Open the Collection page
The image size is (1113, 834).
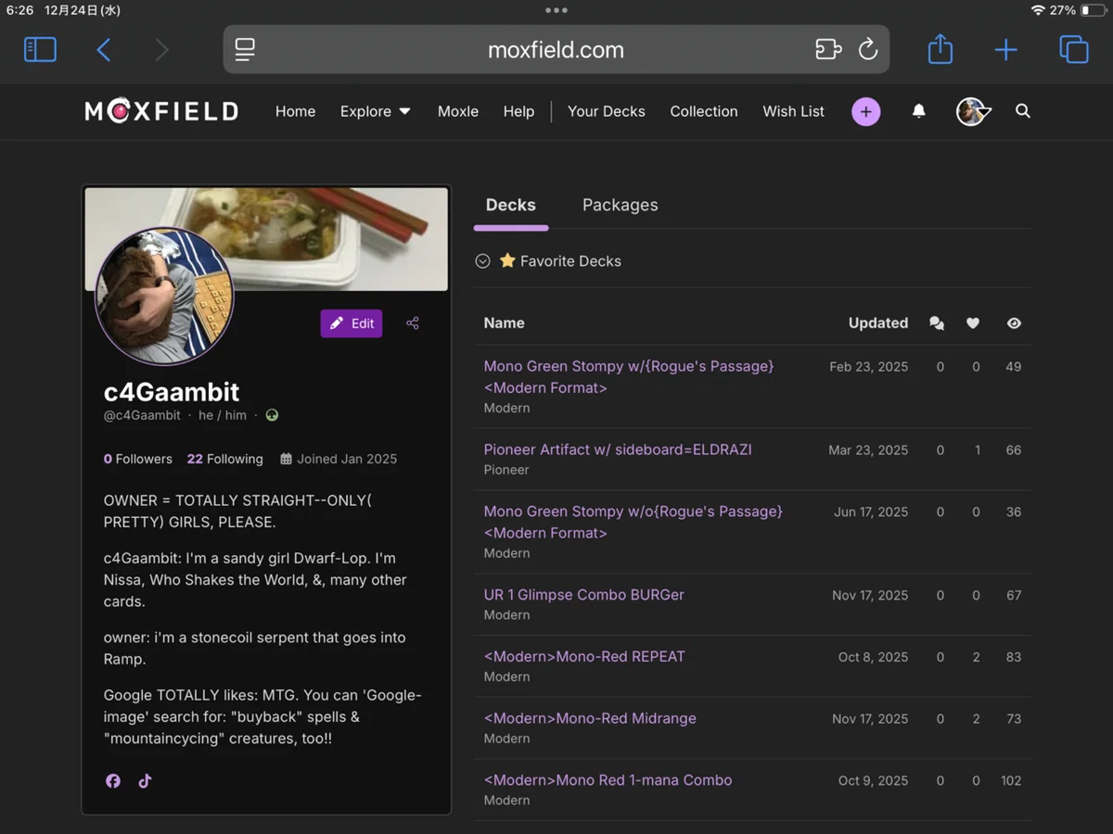coord(704,111)
